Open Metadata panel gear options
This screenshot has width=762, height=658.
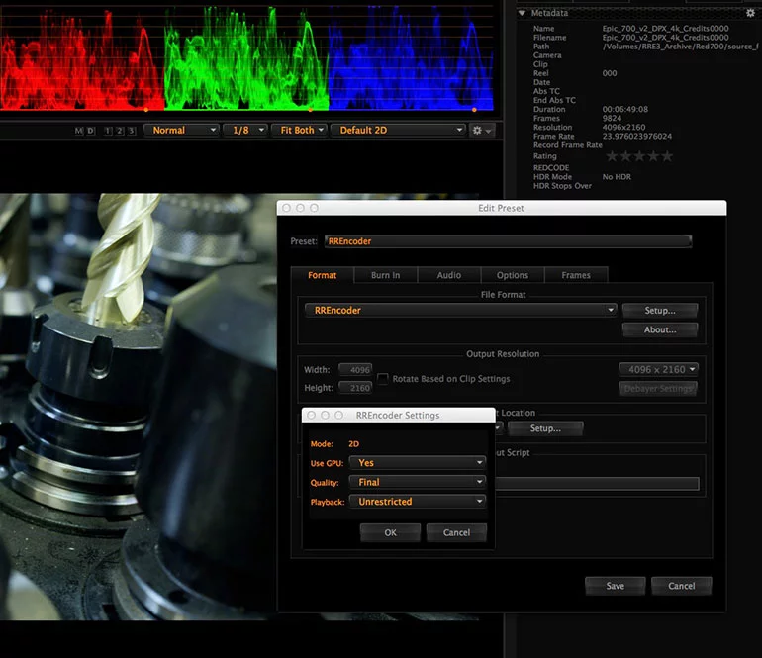[x=751, y=13]
